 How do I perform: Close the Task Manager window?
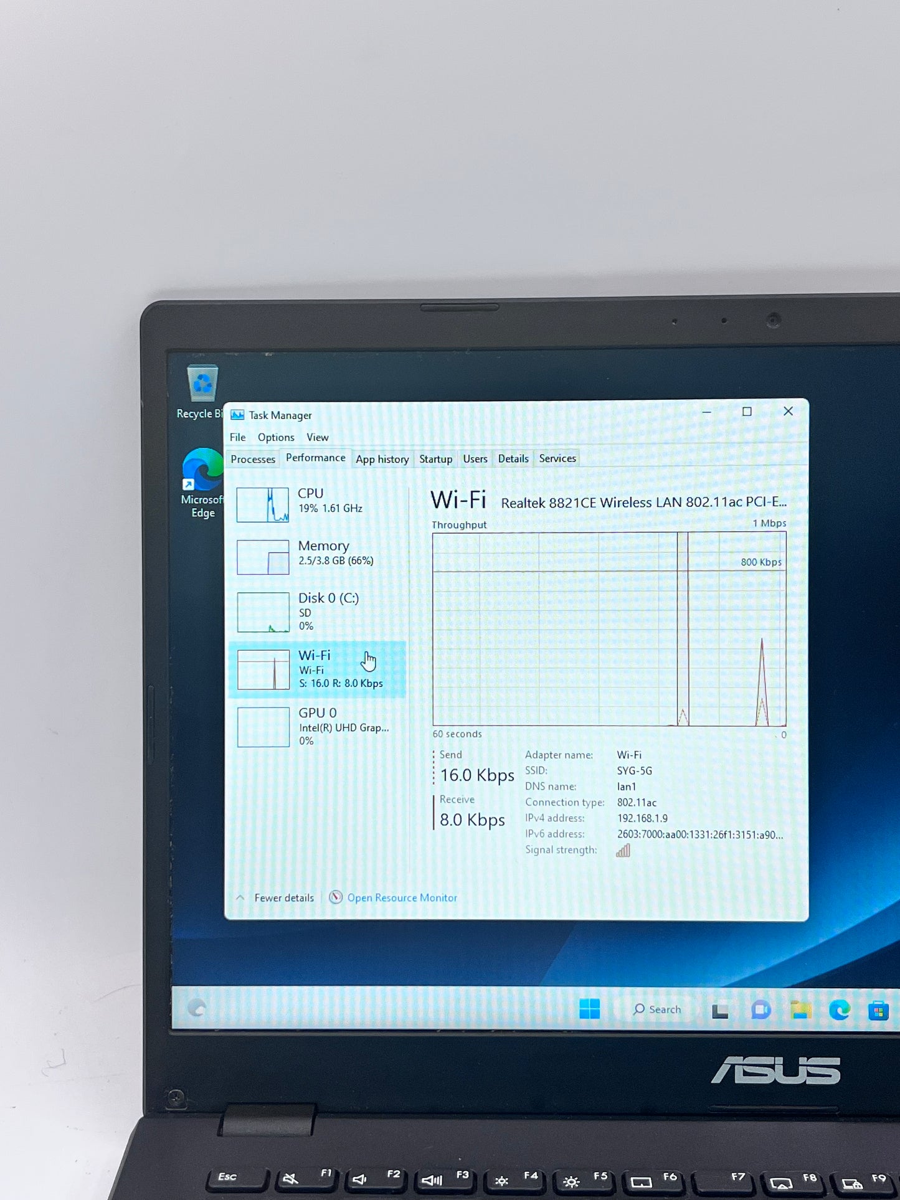pos(788,411)
